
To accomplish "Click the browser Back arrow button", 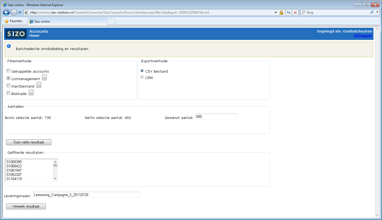I will pyautogui.click(x=6, y=12).
